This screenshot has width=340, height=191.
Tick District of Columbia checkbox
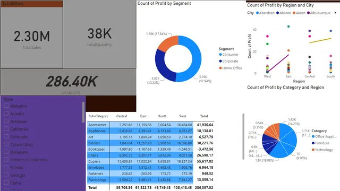(6, 160)
